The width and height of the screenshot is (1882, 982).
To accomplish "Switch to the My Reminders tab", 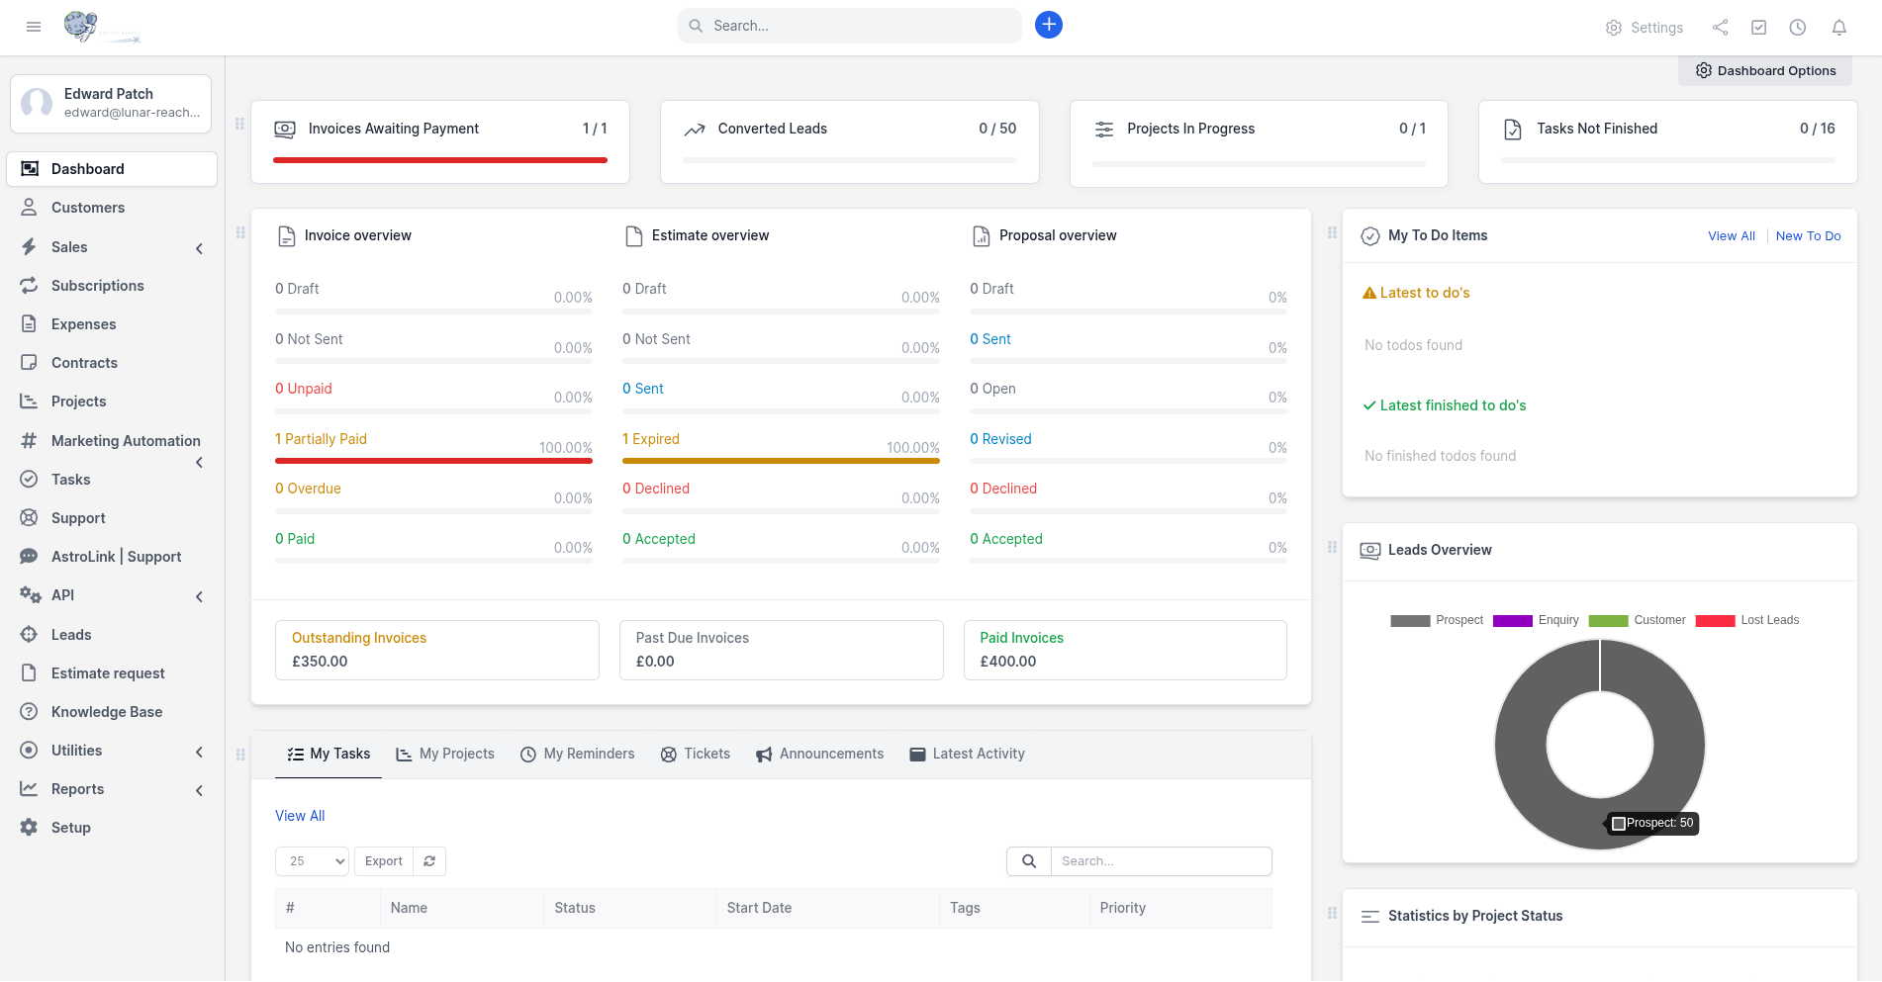I will pos(578,754).
